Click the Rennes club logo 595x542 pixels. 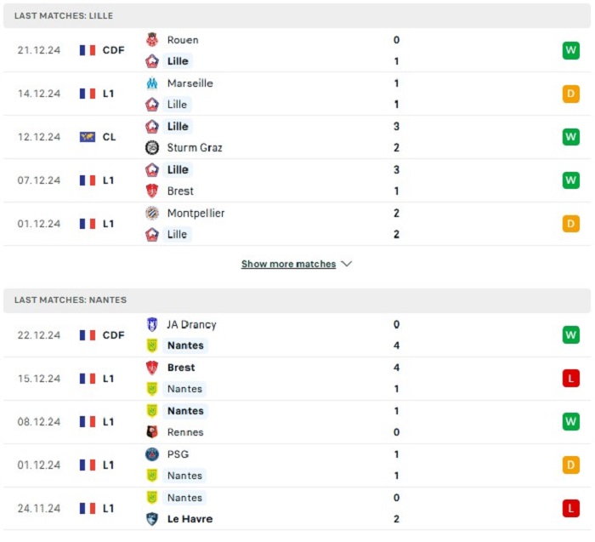(152, 432)
